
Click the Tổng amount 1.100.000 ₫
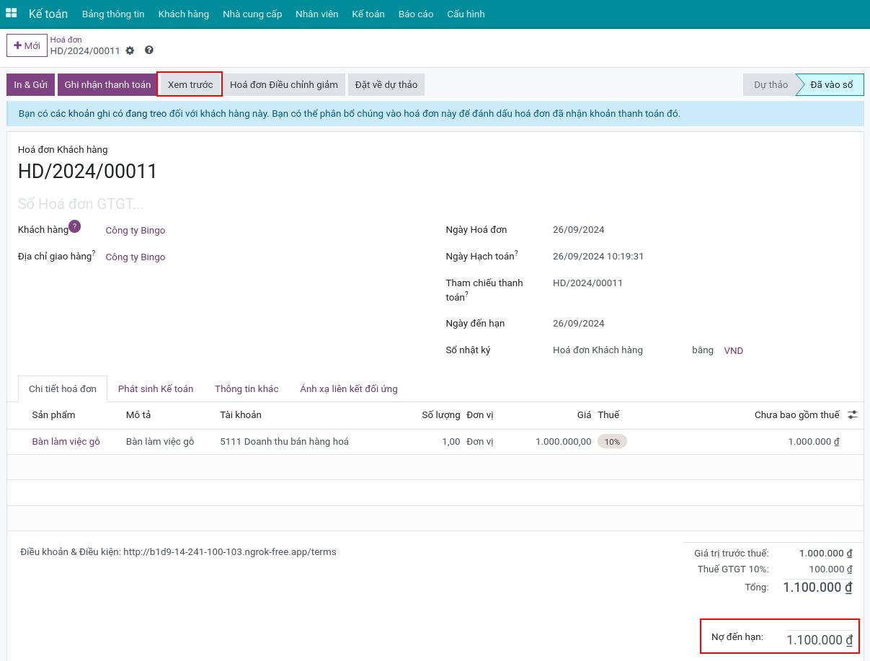click(x=818, y=587)
